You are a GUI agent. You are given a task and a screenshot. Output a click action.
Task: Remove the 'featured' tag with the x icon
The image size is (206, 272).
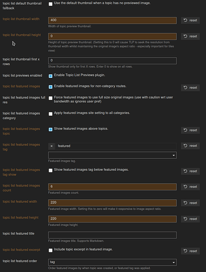tap(52, 146)
